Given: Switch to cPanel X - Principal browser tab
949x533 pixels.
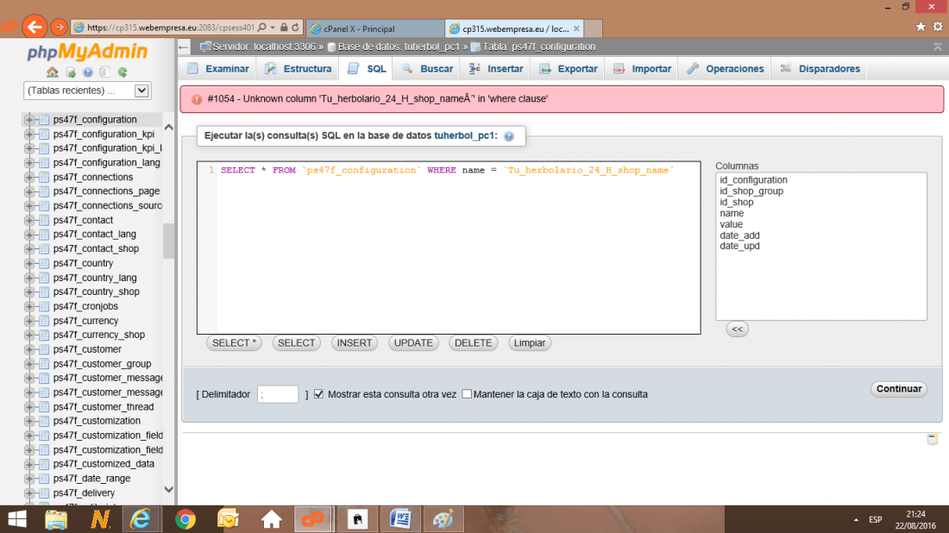Looking at the screenshot, I should pos(375,28).
